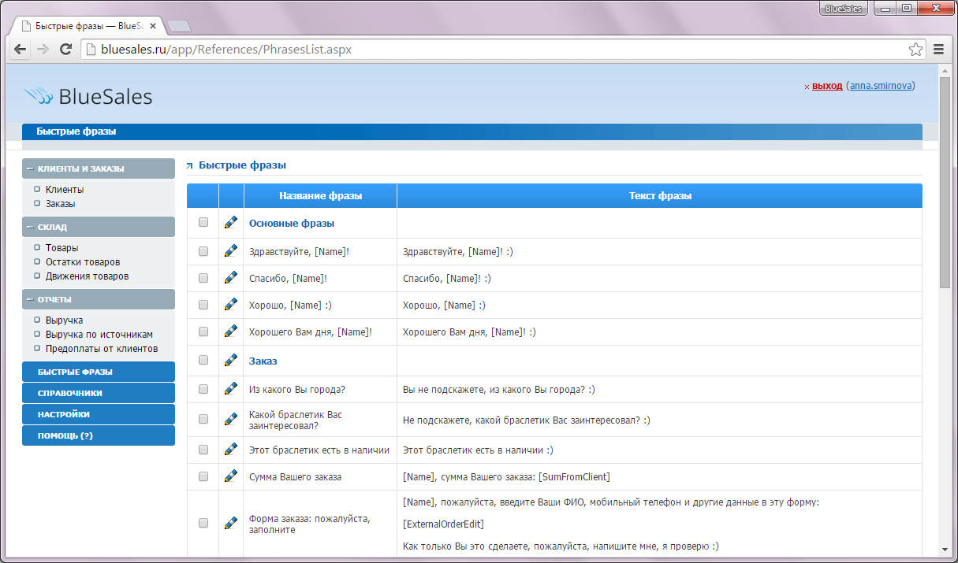Collapse the 'Склад' sidebar section

[30, 227]
